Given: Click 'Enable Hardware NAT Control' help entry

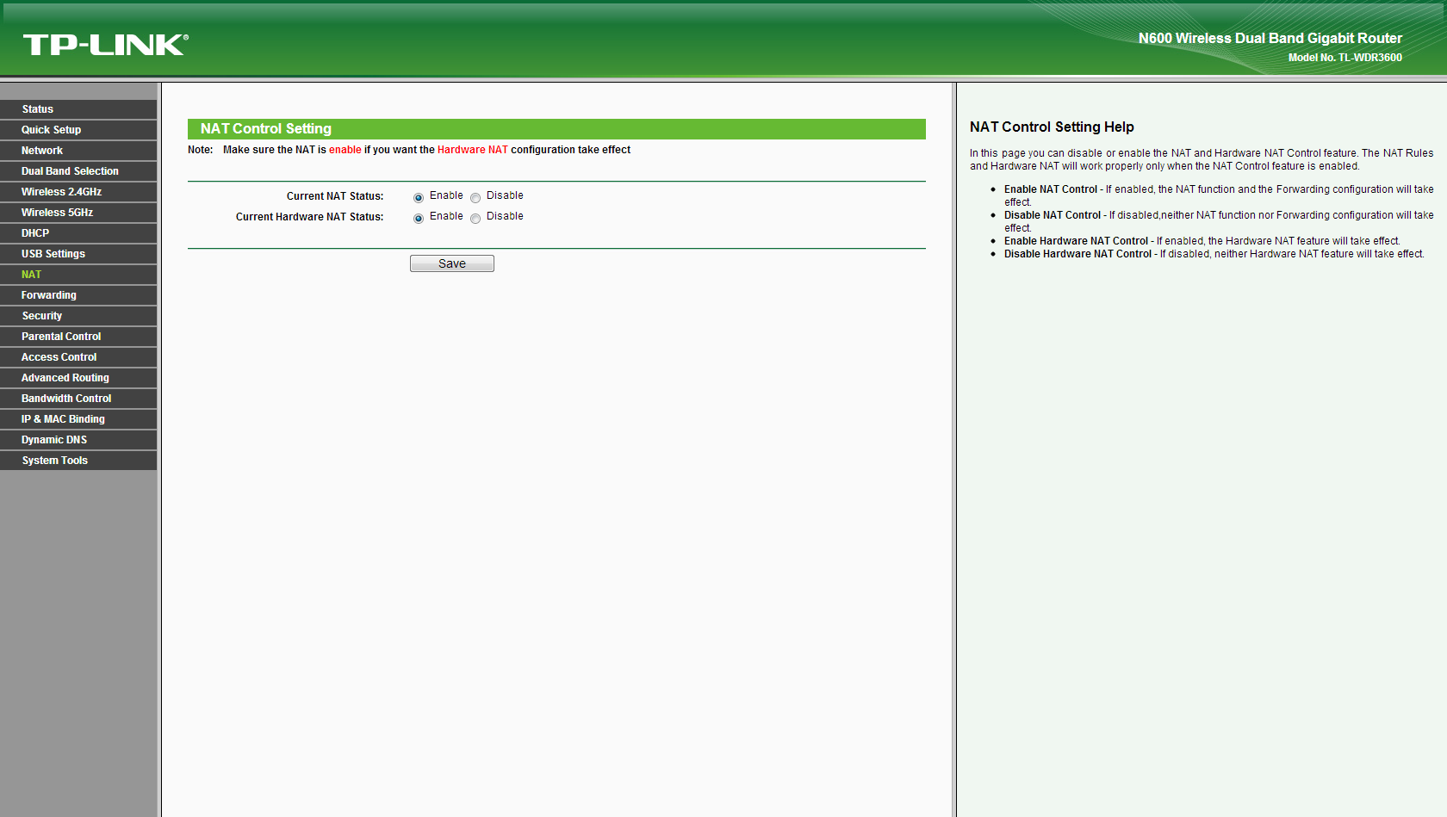Looking at the screenshot, I should pos(1077,241).
